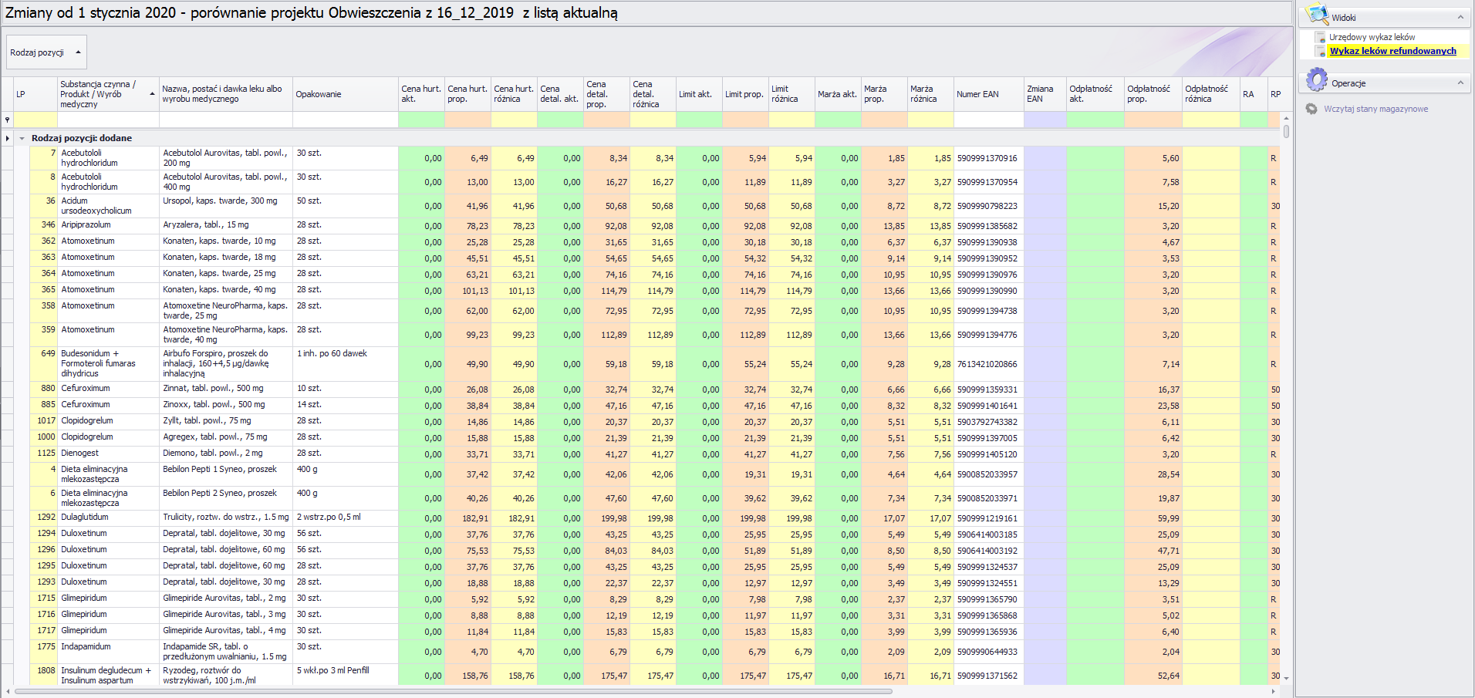Collapse the Widoki panel section

point(1460,17)
